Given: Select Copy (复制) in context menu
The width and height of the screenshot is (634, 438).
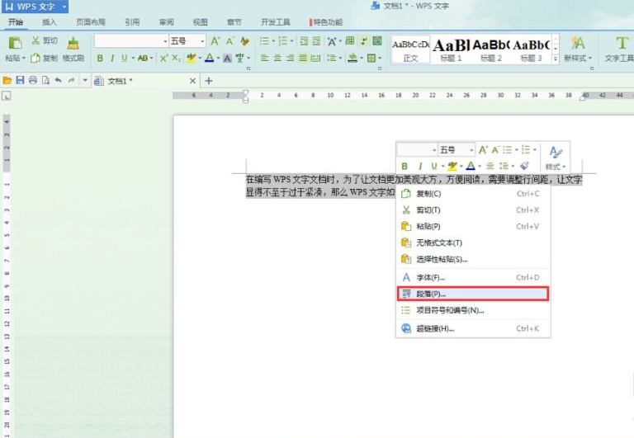Looking at the screenshot, I should (473, 194).
